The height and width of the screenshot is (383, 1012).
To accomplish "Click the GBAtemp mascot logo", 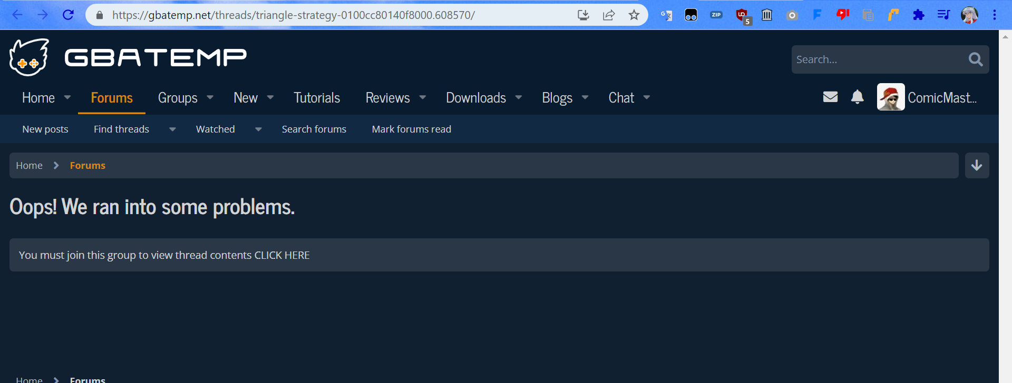I will [29, 57].
